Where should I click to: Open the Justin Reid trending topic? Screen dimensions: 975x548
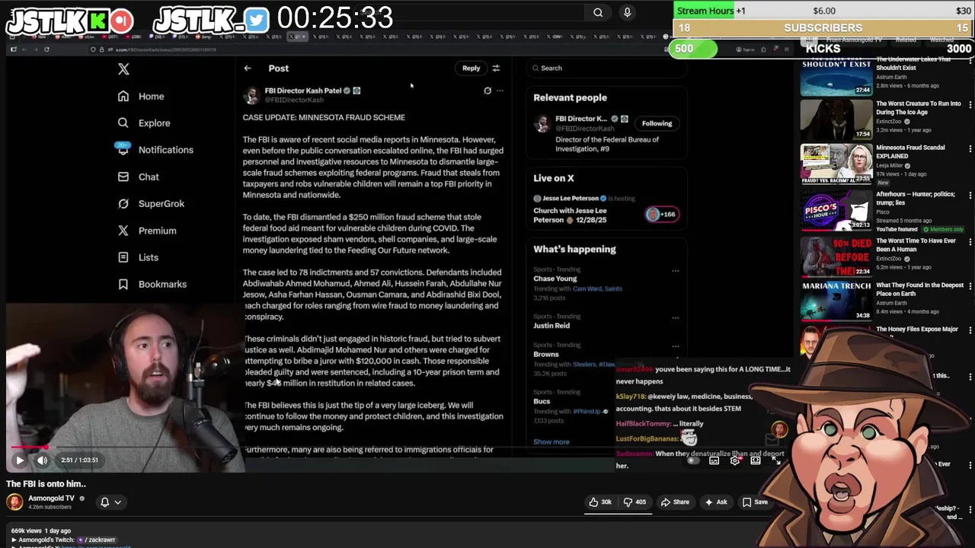(x=551, y=326)
